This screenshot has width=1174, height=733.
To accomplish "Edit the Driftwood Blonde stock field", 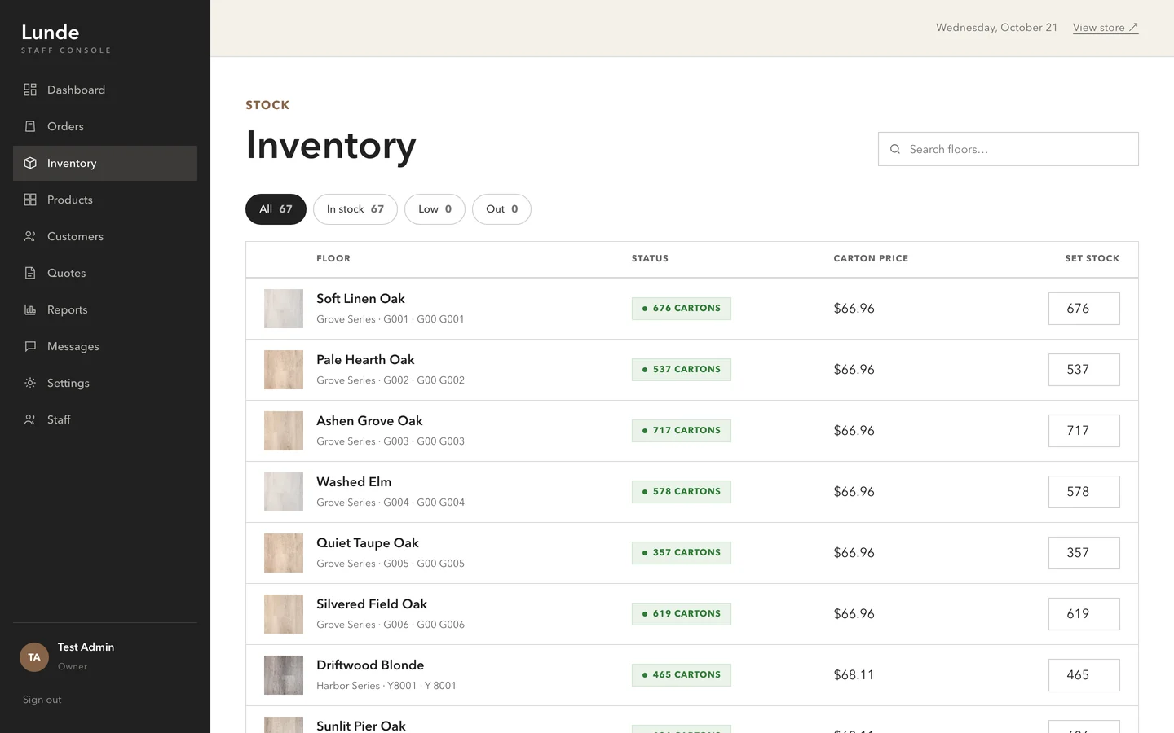I will 1084,675.
